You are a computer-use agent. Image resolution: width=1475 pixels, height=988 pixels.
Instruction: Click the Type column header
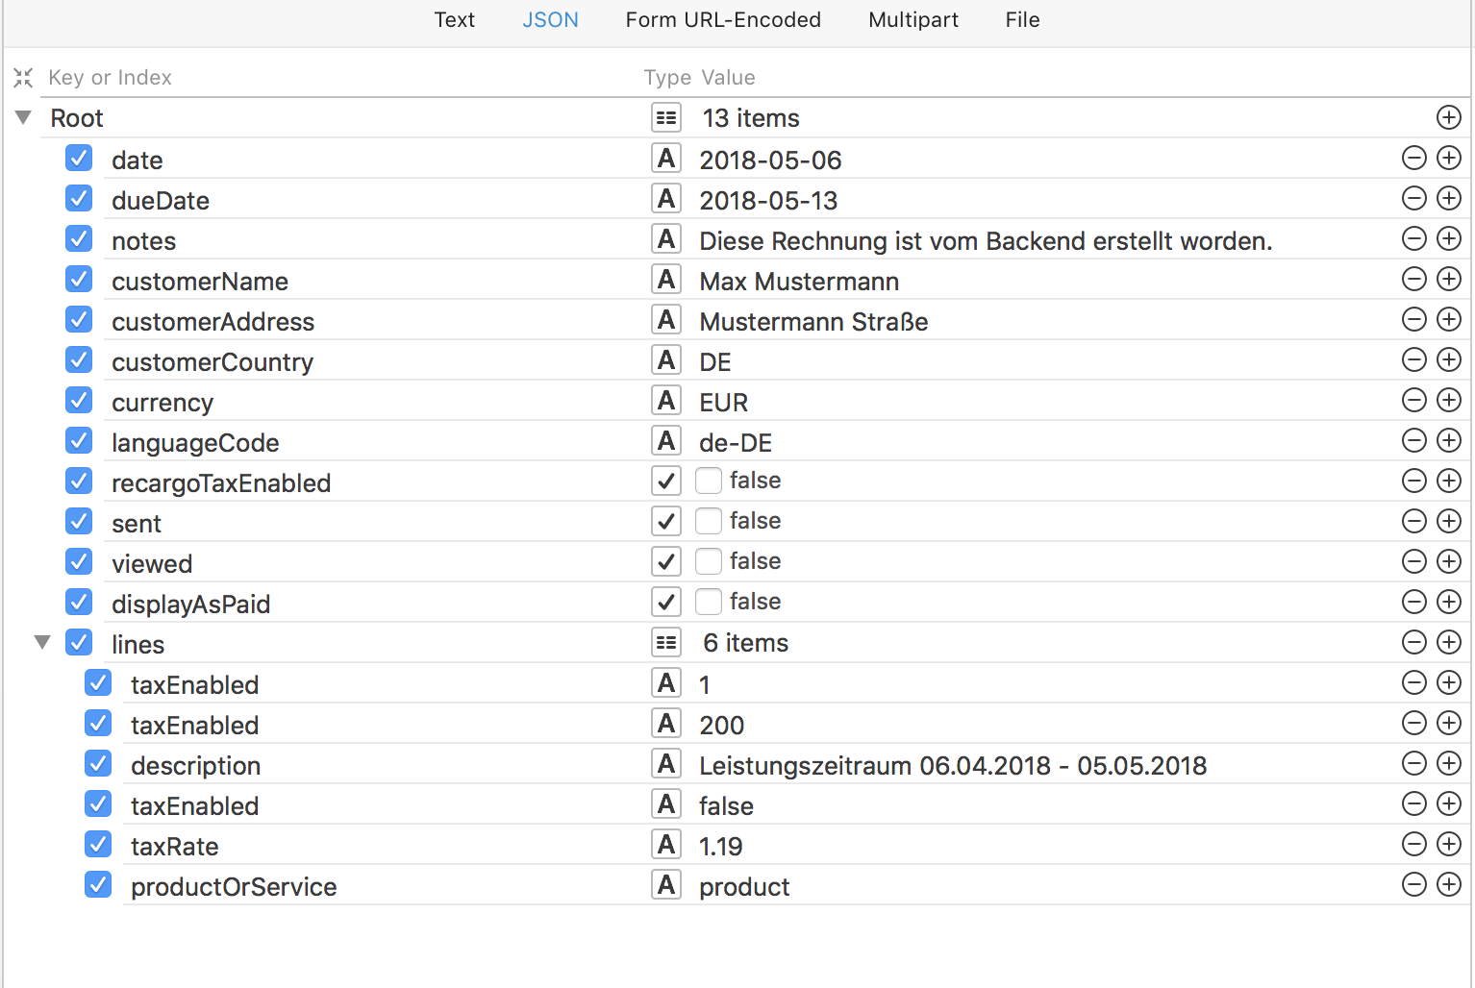click(x=667, y=77)
